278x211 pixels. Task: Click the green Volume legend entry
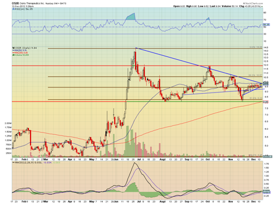point(21,55)
